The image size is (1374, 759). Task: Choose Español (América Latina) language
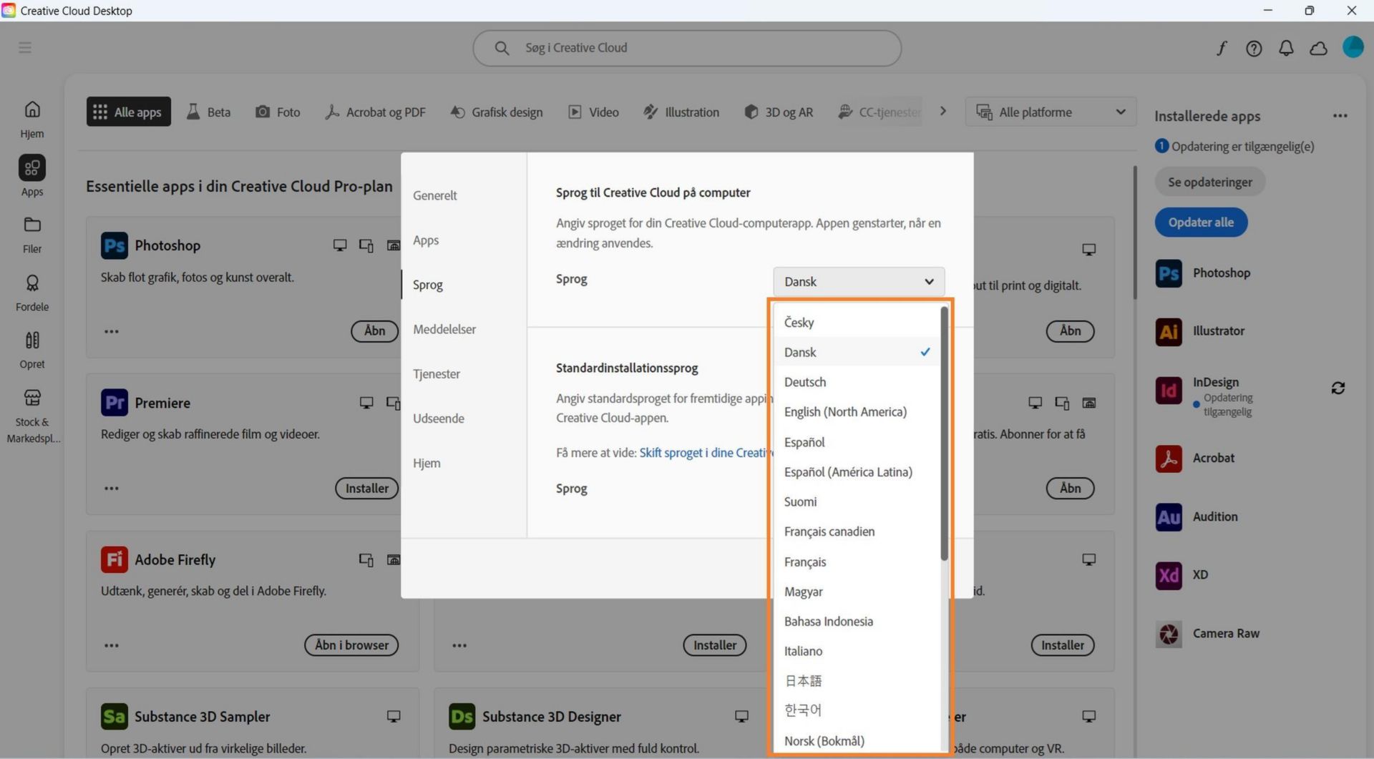point(857,472)
